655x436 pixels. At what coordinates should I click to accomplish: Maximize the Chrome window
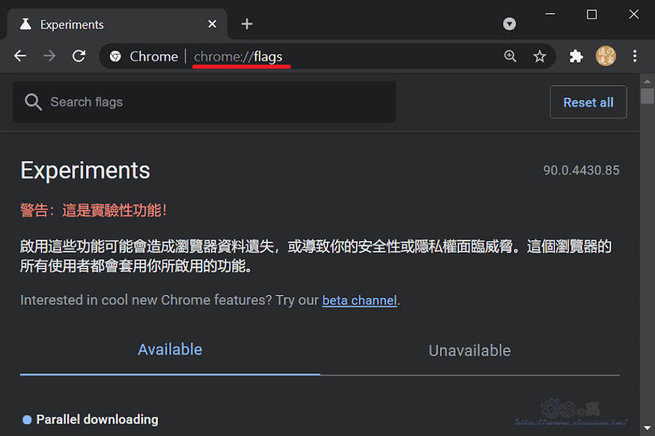pyautogui.click(x=592, y=15)
